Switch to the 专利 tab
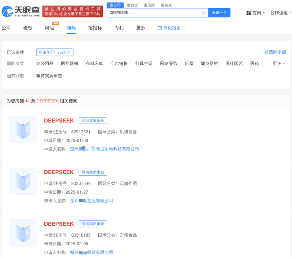292x257 pixels. (119, 28)
